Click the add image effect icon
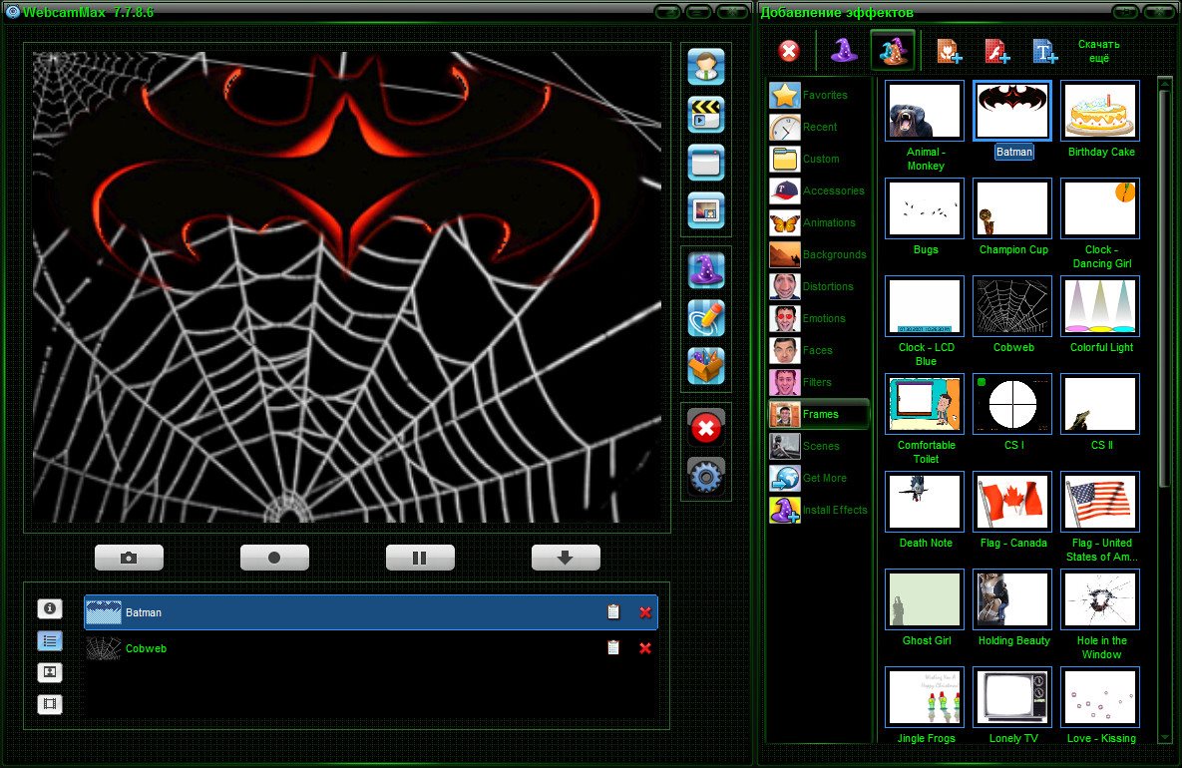 (949, 51)
